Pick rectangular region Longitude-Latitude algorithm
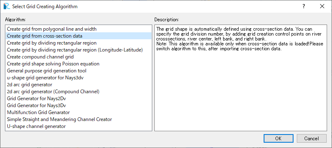This screenshot has width=332, height=148. [x=79, y=50]
